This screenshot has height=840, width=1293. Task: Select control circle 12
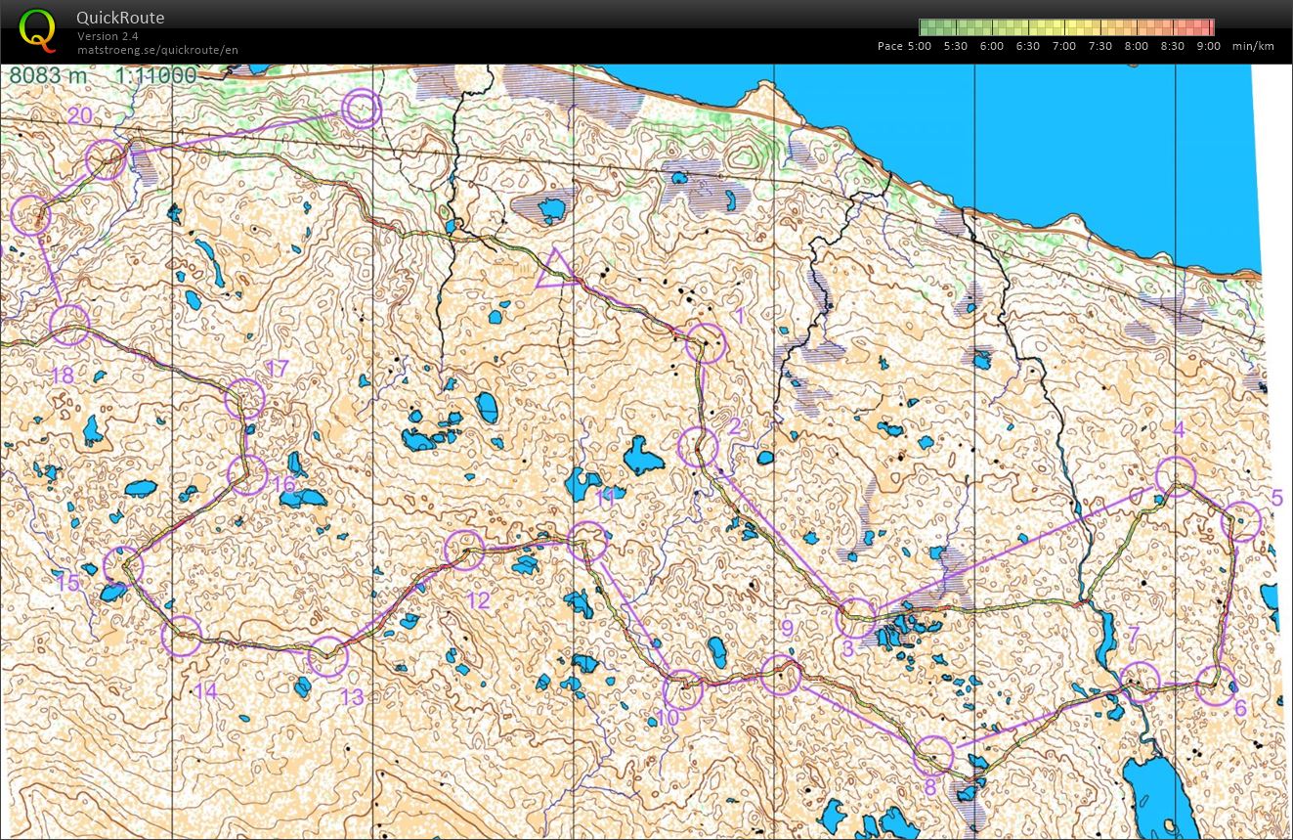pos(464,551)
